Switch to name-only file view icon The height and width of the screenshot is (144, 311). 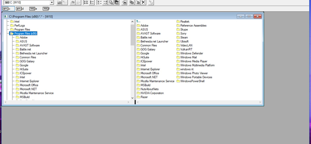coord(86,2)
